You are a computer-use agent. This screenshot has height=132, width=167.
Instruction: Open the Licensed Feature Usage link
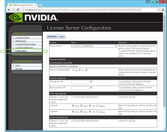pyautogui.click(x=25, y=44)
